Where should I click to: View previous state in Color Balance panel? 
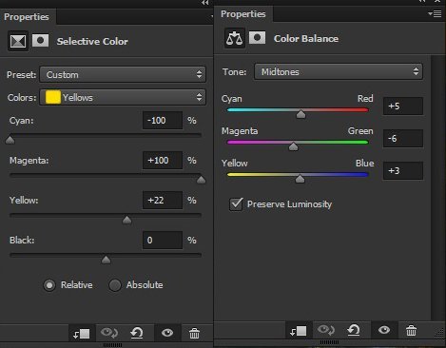[x=326, y=330]
